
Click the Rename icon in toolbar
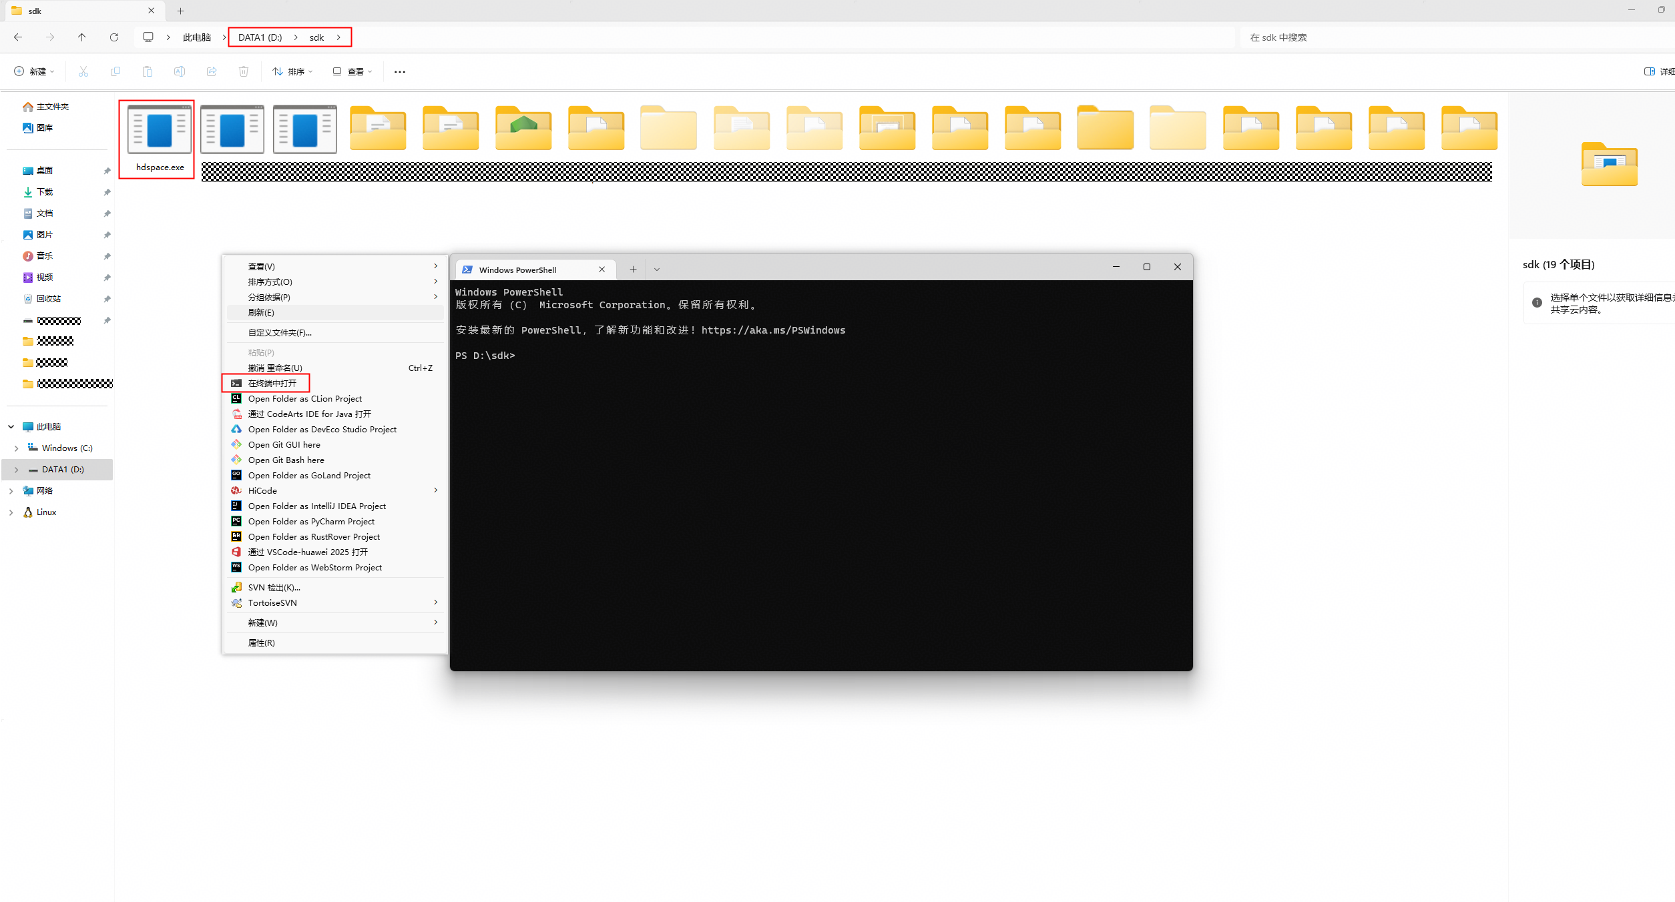180,71
